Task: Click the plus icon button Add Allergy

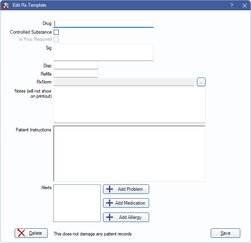Action: coord(126,217)
